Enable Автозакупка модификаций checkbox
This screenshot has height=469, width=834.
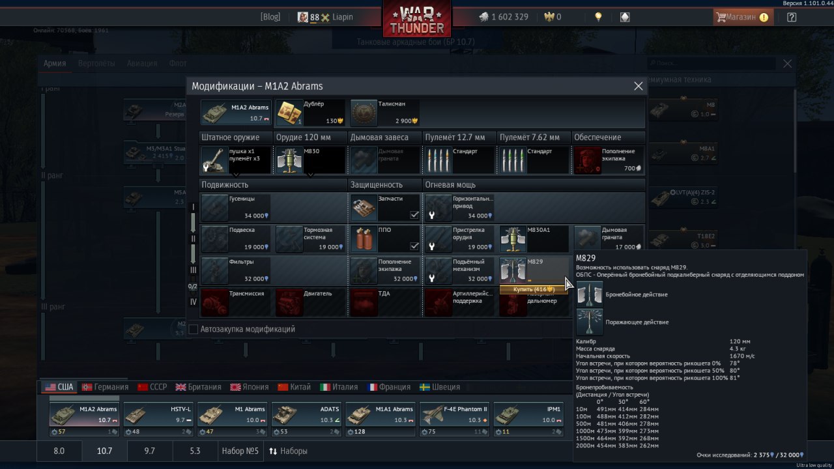pos(194,330)
